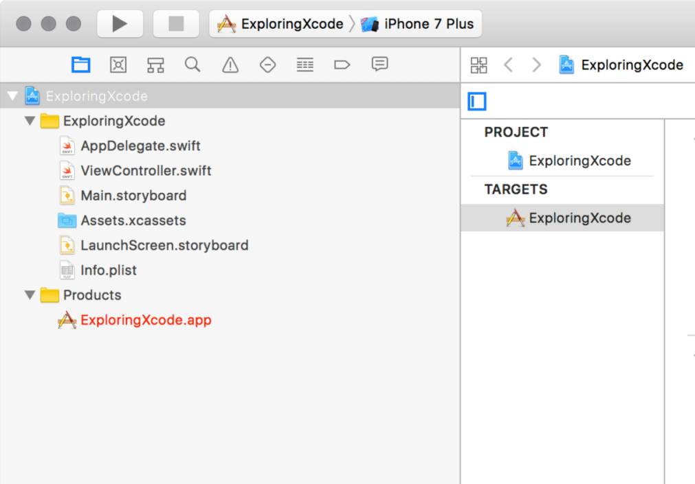Open the Test navigator
Image resolution: width=695 pixels, height=484 pixels.
(267, 65)
